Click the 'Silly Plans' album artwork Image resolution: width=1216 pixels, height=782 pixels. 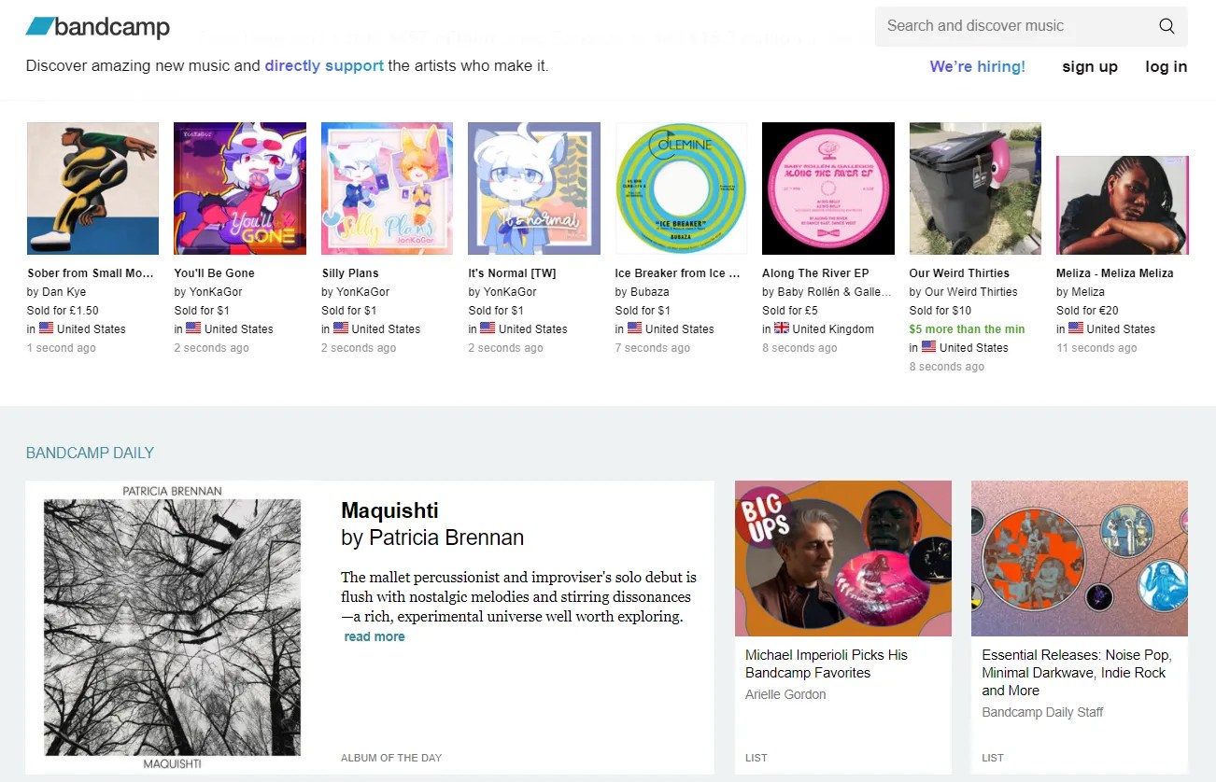tap(387, 187)
